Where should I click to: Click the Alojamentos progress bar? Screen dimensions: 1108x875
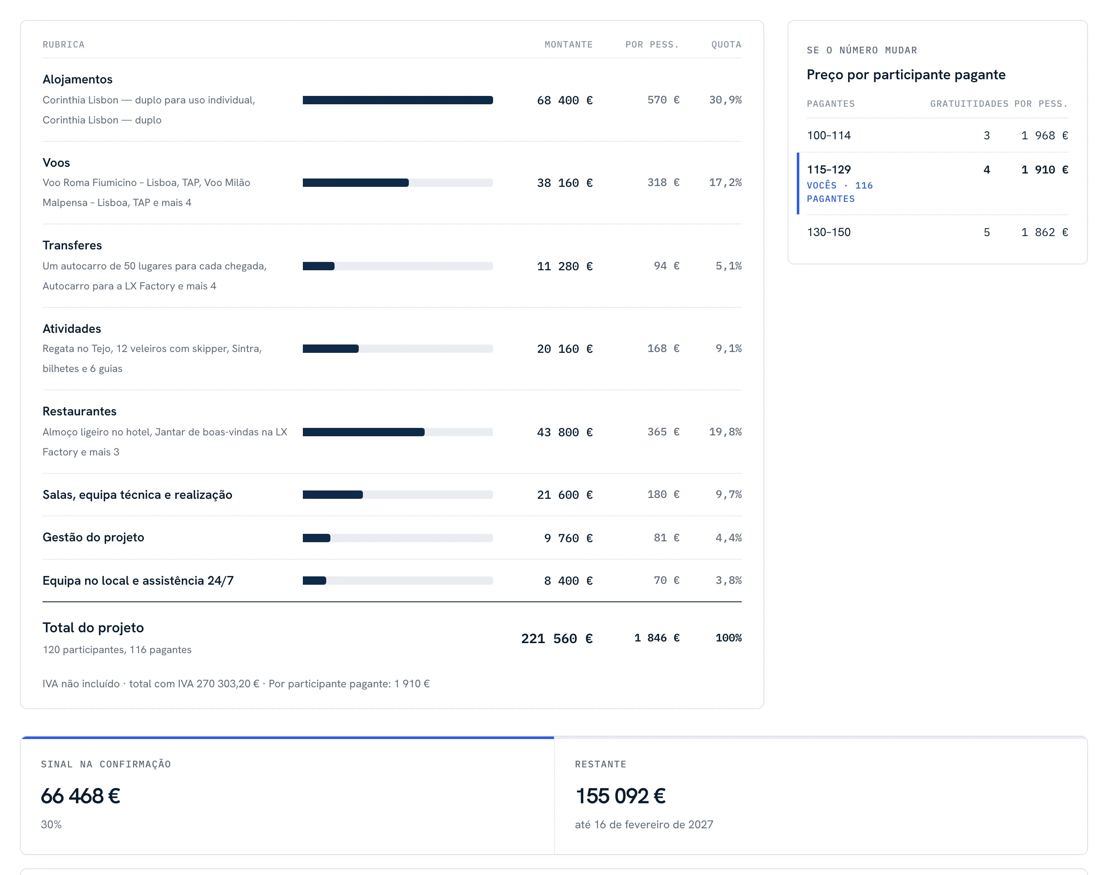(398, 101)
